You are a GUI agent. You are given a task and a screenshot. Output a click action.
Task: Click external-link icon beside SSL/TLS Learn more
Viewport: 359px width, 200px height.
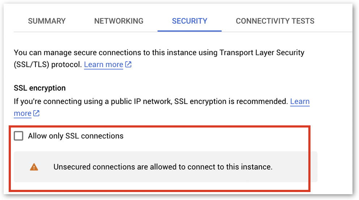point(128,64)
